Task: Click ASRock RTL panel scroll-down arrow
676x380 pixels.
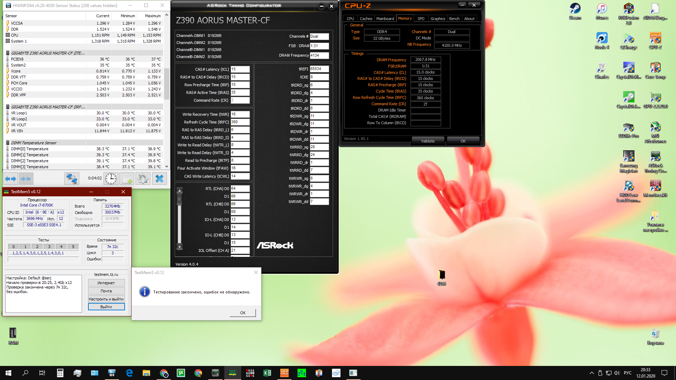Action: 180,247
